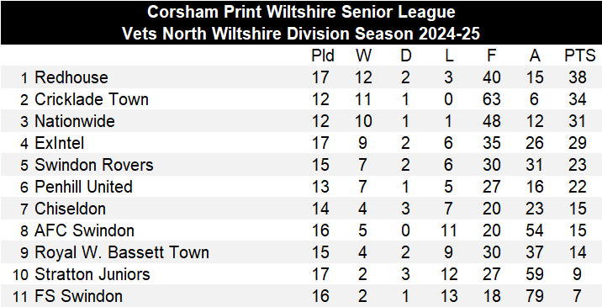The image size is (602, 307).
Task: Click the Pld column header
Action: [323, 56]
